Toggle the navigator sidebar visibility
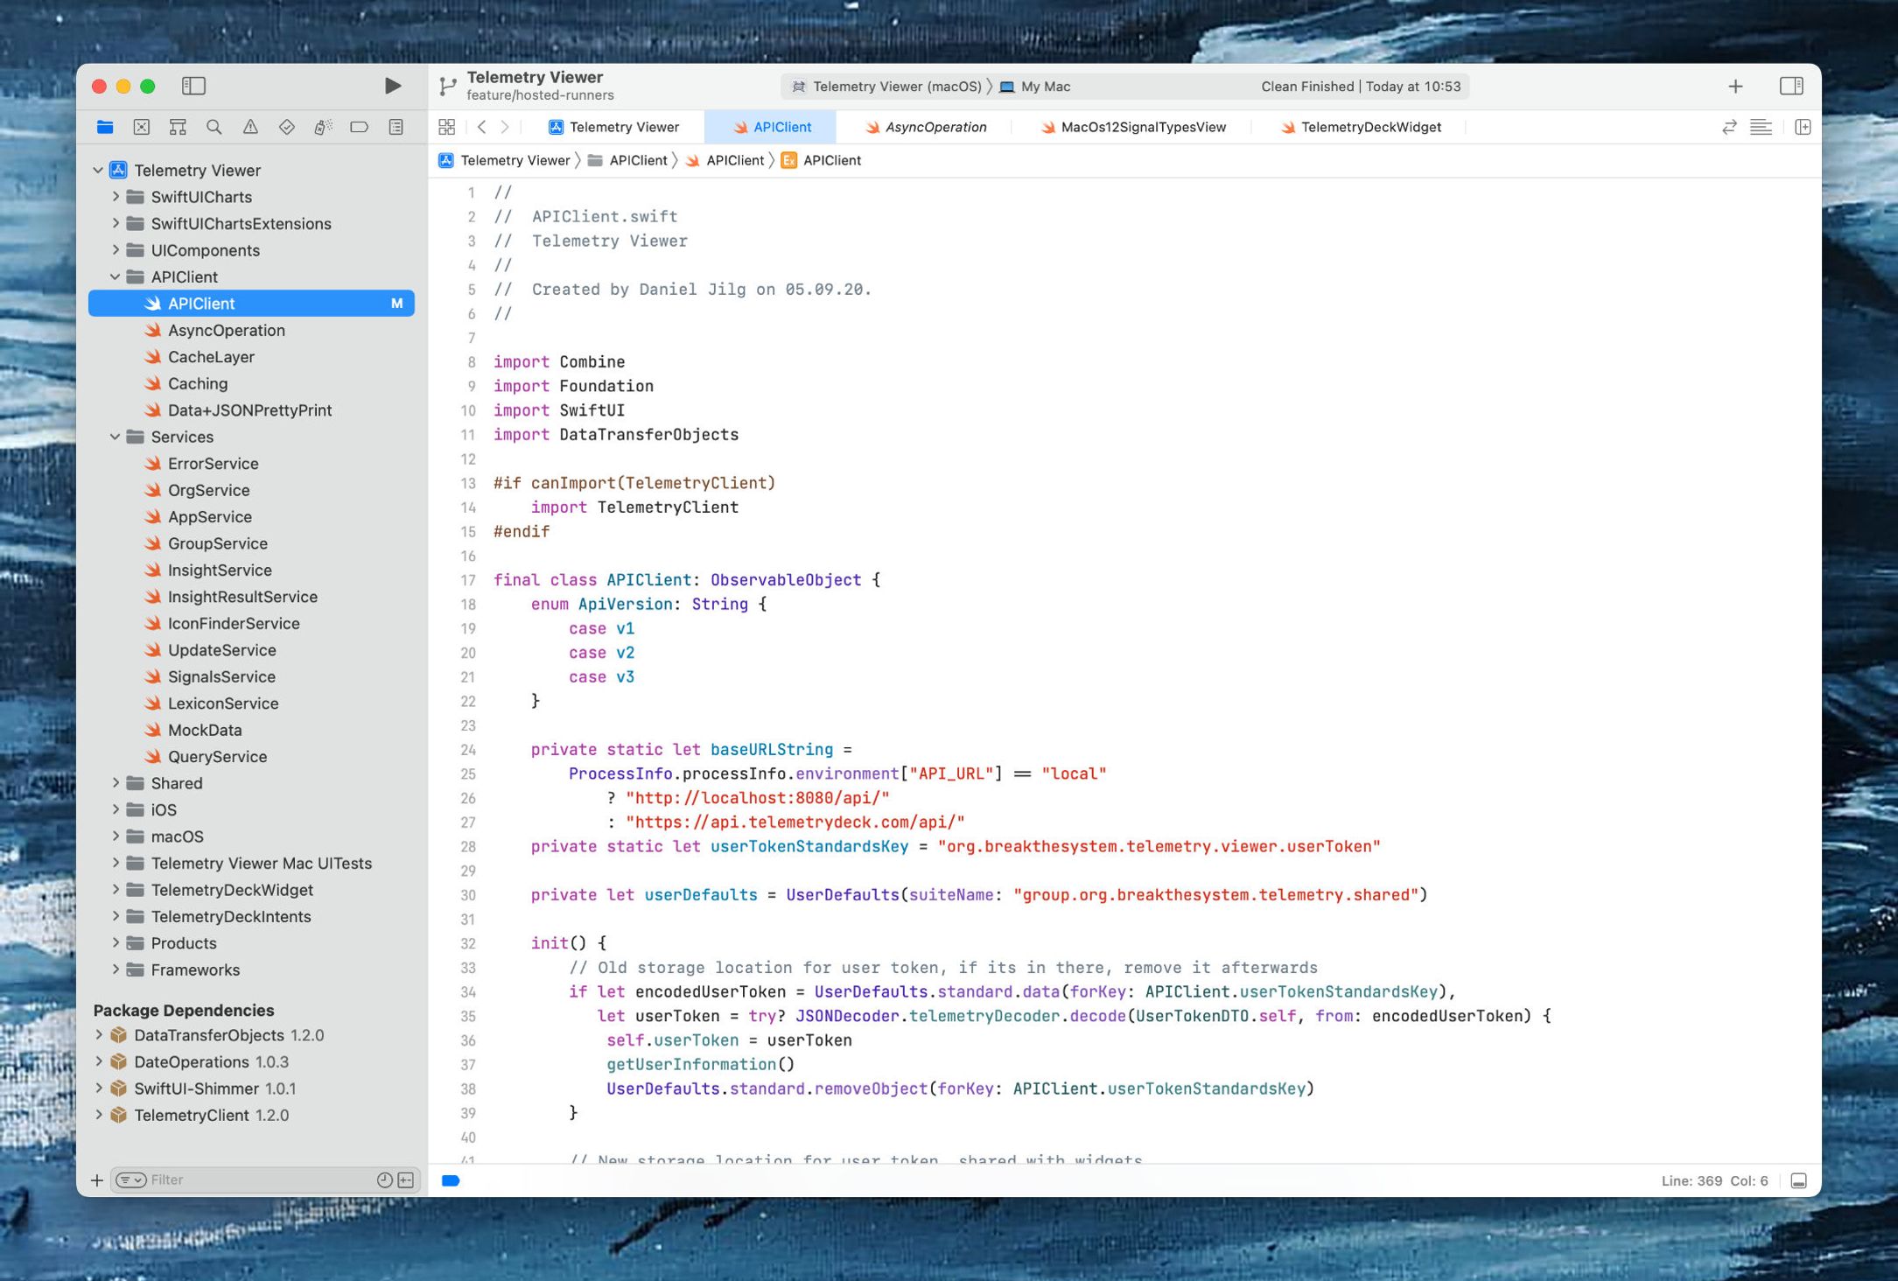The width and height of the screenshot is (1898, 1281). tap(193, 86)
